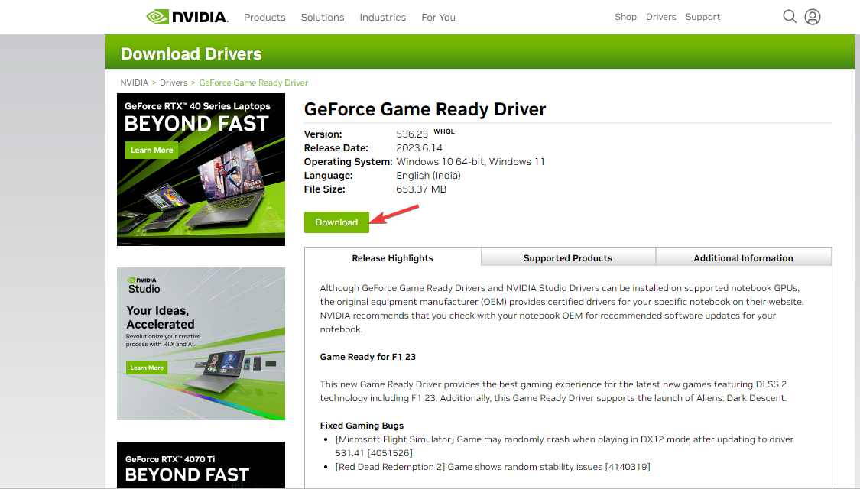Click the Download Drivers heading
The image size is (860, 489).
[191, 53]
